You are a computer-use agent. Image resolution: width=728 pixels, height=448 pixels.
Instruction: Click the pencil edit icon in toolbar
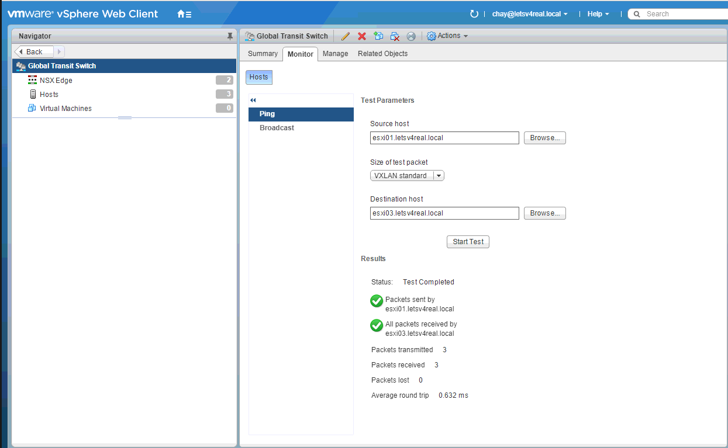click(345, 36)
